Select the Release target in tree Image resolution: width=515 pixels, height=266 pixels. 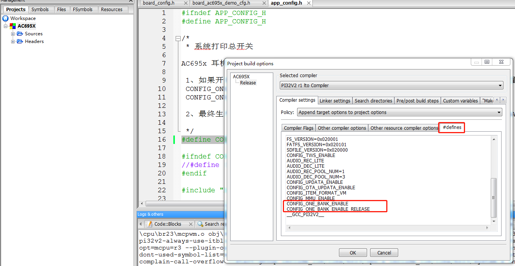tap(248, 83)
